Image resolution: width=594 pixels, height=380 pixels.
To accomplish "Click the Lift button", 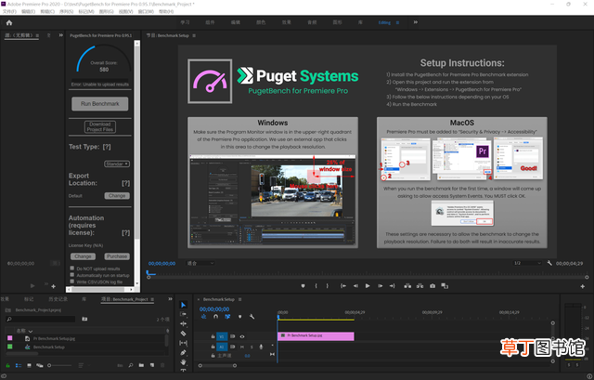I will point(407,286).
